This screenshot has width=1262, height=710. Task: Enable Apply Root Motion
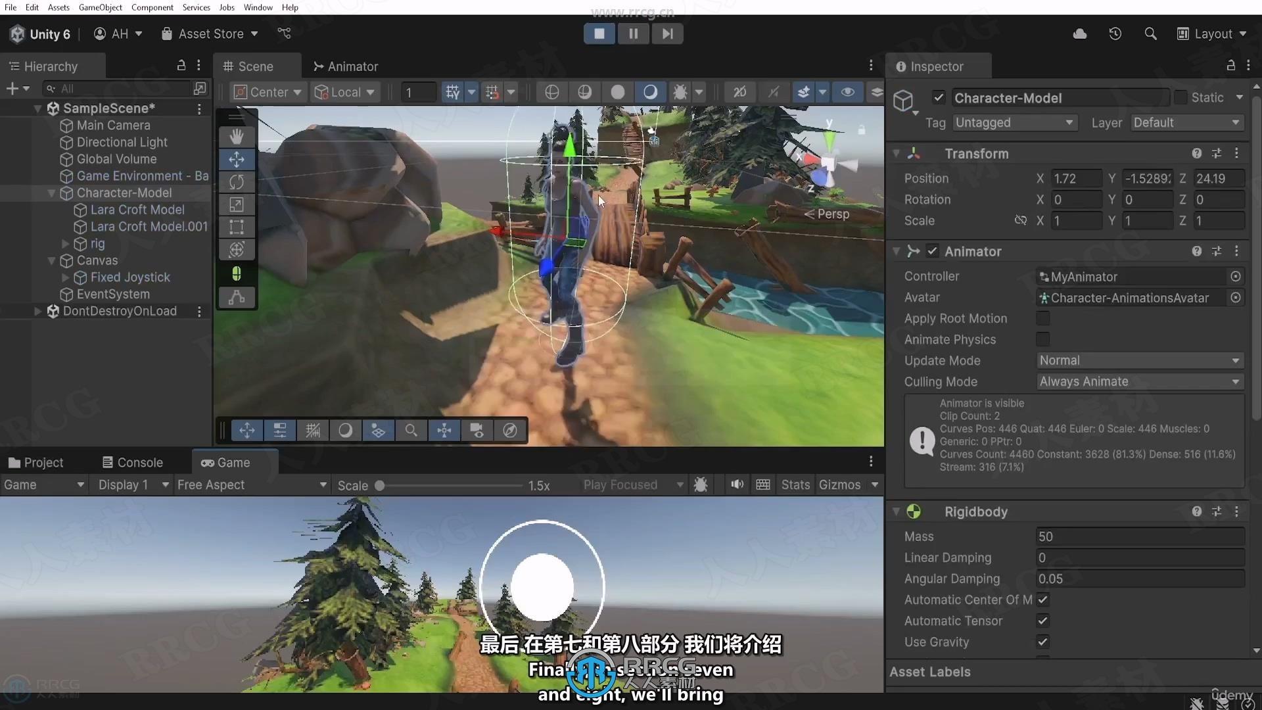coord(1042,318)
